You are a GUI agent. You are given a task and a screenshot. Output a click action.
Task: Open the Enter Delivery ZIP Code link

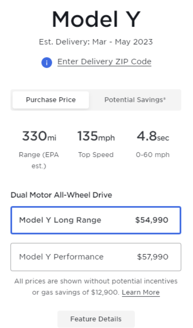point(104,62)
